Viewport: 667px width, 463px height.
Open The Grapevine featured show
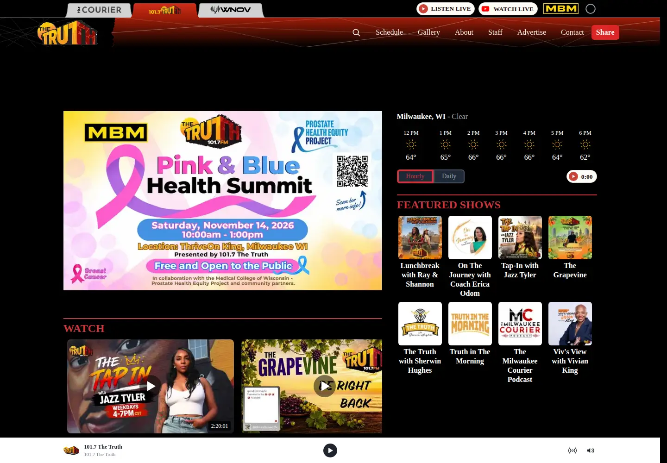[x=570, y=247]
